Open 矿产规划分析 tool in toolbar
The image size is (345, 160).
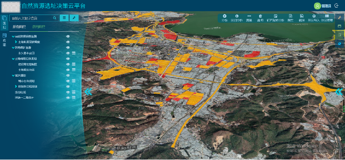coord(275,18)
